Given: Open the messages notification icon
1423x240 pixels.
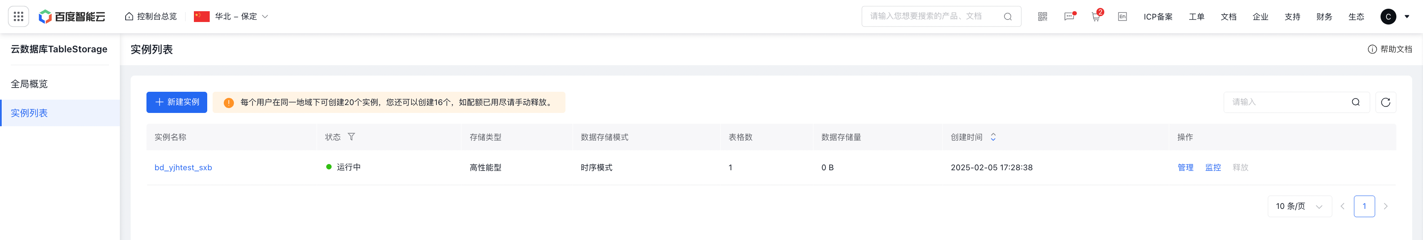Looking at the screenshot, I should (1069, 17).
